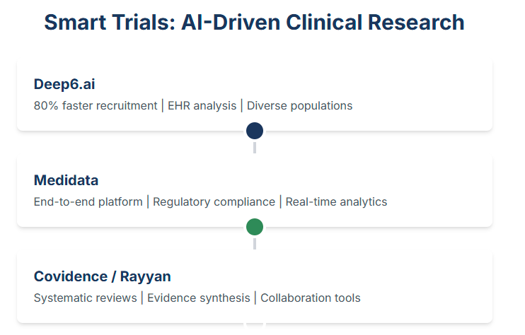
Task: Click the navy blue timeline dot
Action: coord(255,131)
